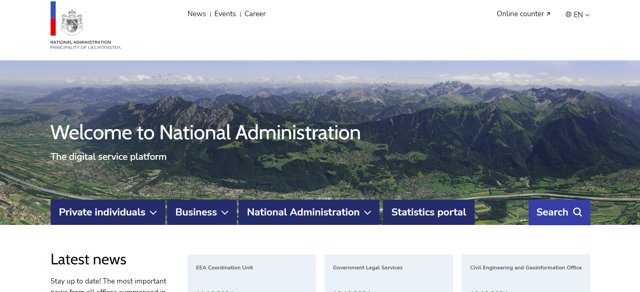Open the News page link
Screen dimensions: 640x292
click(196, 14)
